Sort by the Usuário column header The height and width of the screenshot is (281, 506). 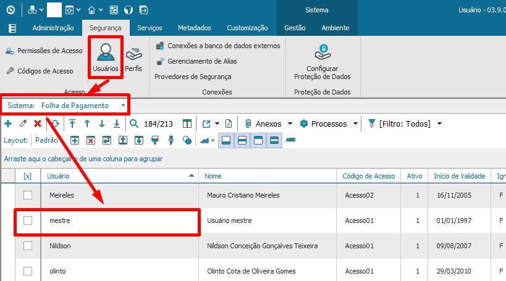click(119, 176)
